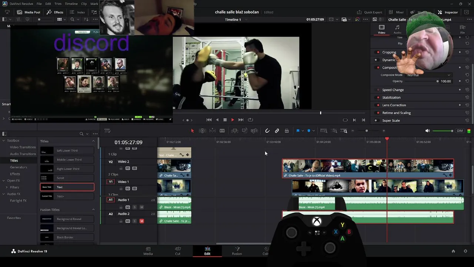The image size is (474, 267).
Task: Open Composite Mode Normal dropdown
Action: pos(429,75)
